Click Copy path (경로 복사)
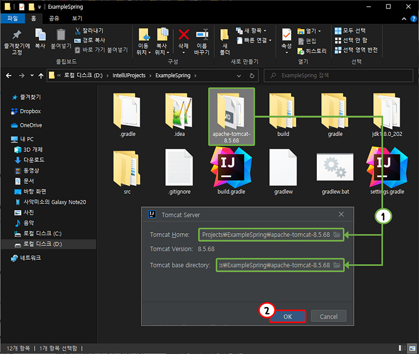Screen dimensions: 419x354 (90, 40)
